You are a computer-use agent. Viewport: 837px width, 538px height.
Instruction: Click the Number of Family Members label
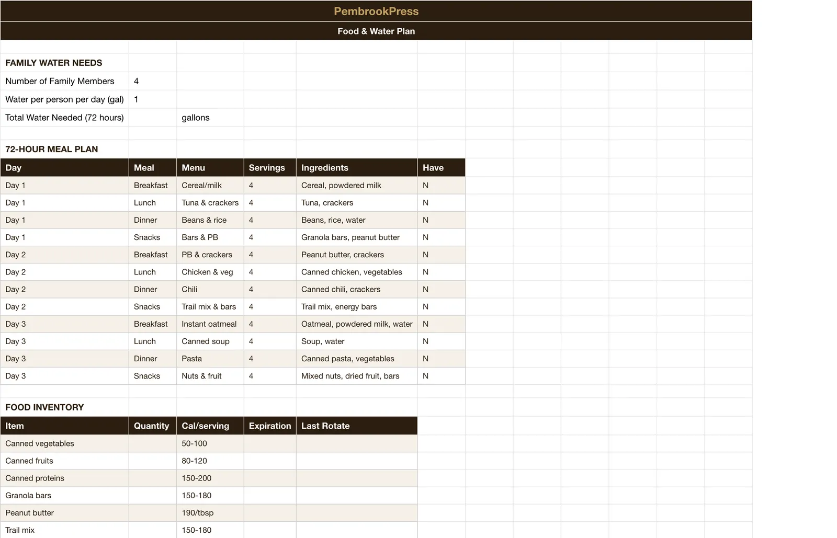(64, 81)
